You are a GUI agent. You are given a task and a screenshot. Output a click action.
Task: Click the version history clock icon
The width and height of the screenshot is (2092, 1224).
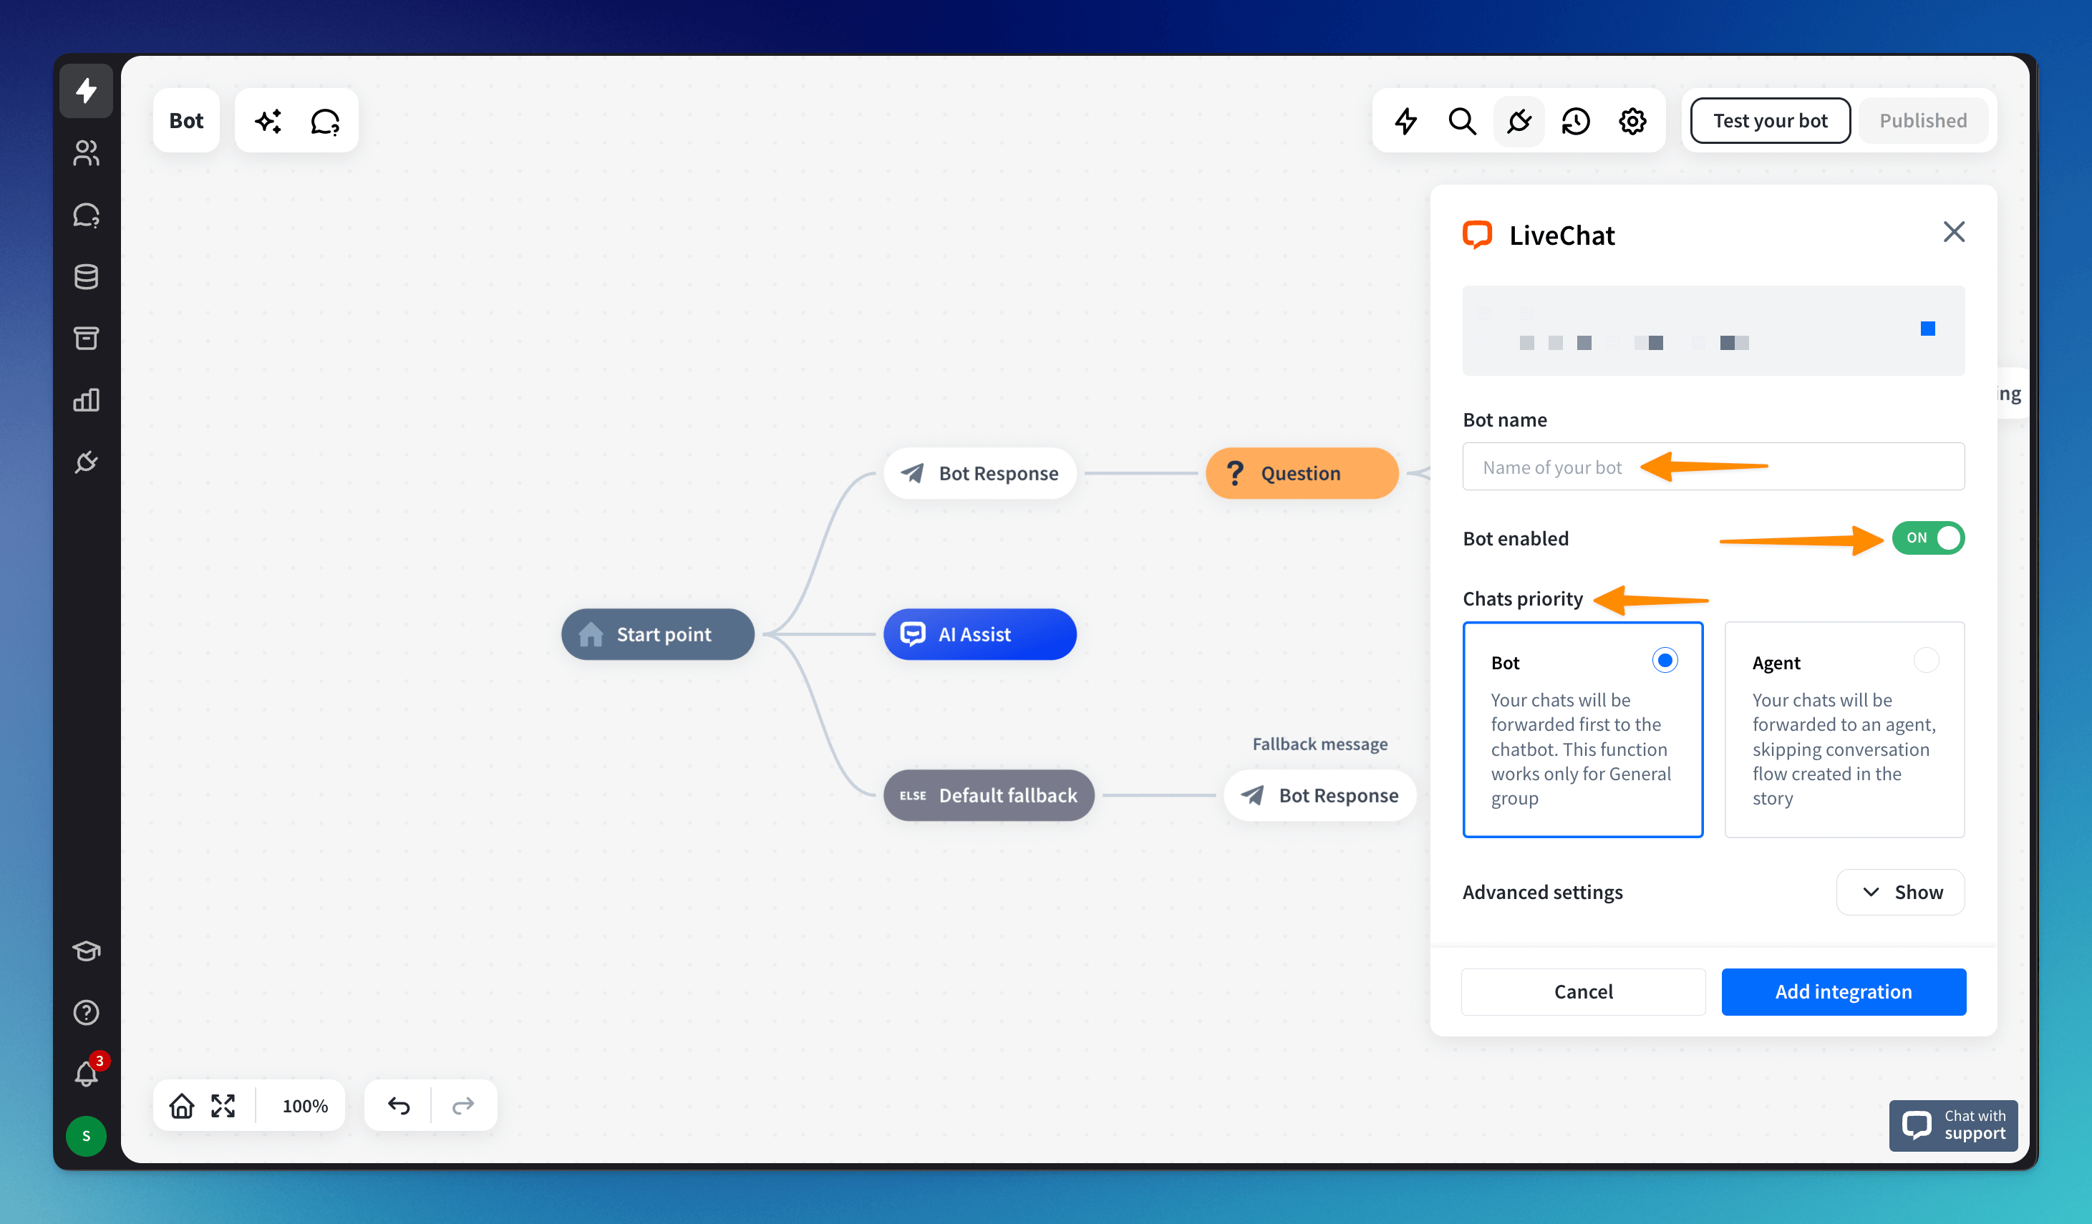pyautogui.click(x=1575, y=121)
